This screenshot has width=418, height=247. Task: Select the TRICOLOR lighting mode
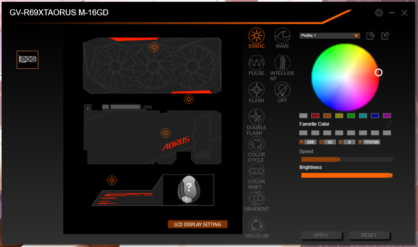256,228
